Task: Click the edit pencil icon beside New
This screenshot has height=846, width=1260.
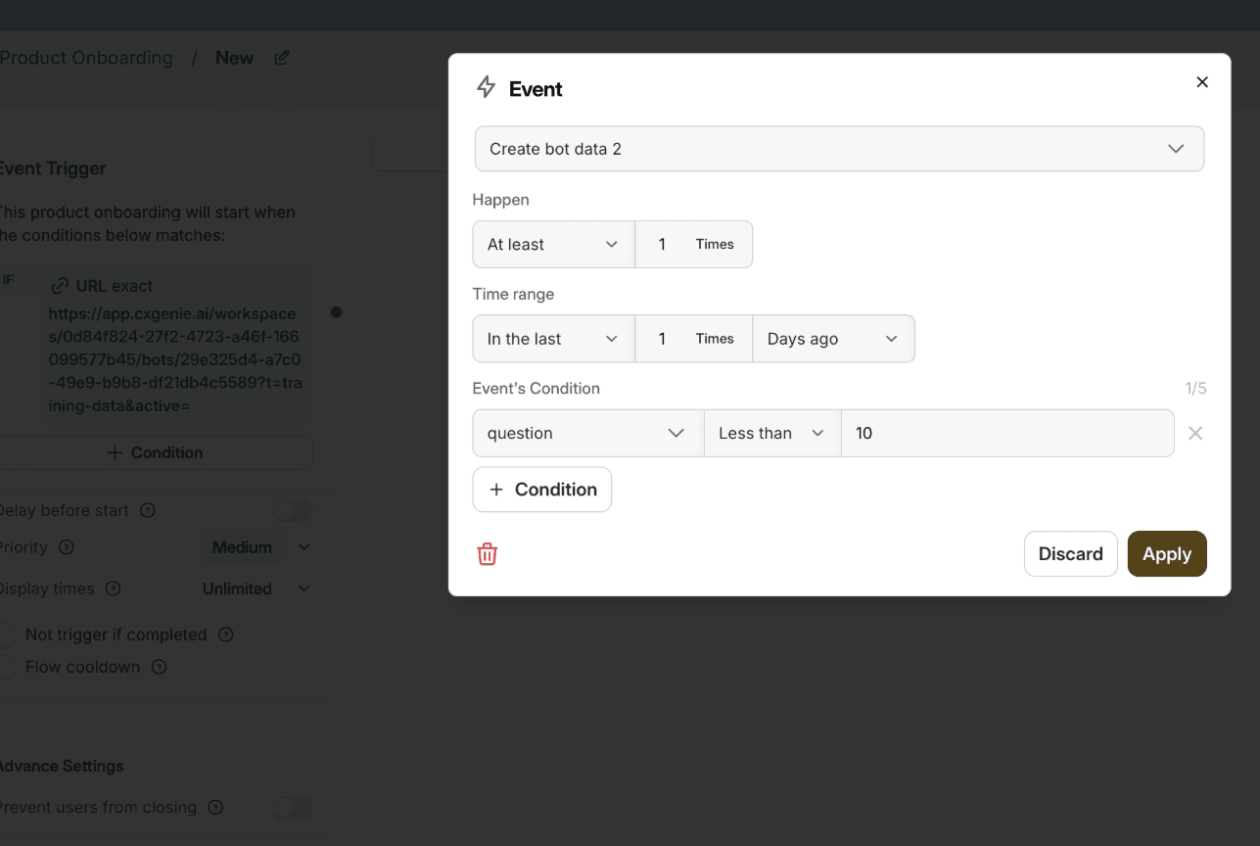Action: coord(282,58)
